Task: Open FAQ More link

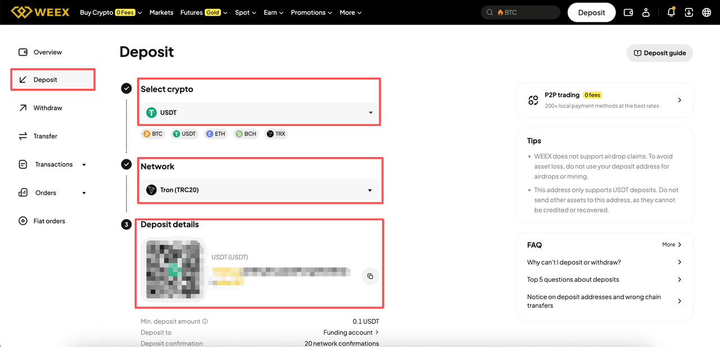Action: 672,245
